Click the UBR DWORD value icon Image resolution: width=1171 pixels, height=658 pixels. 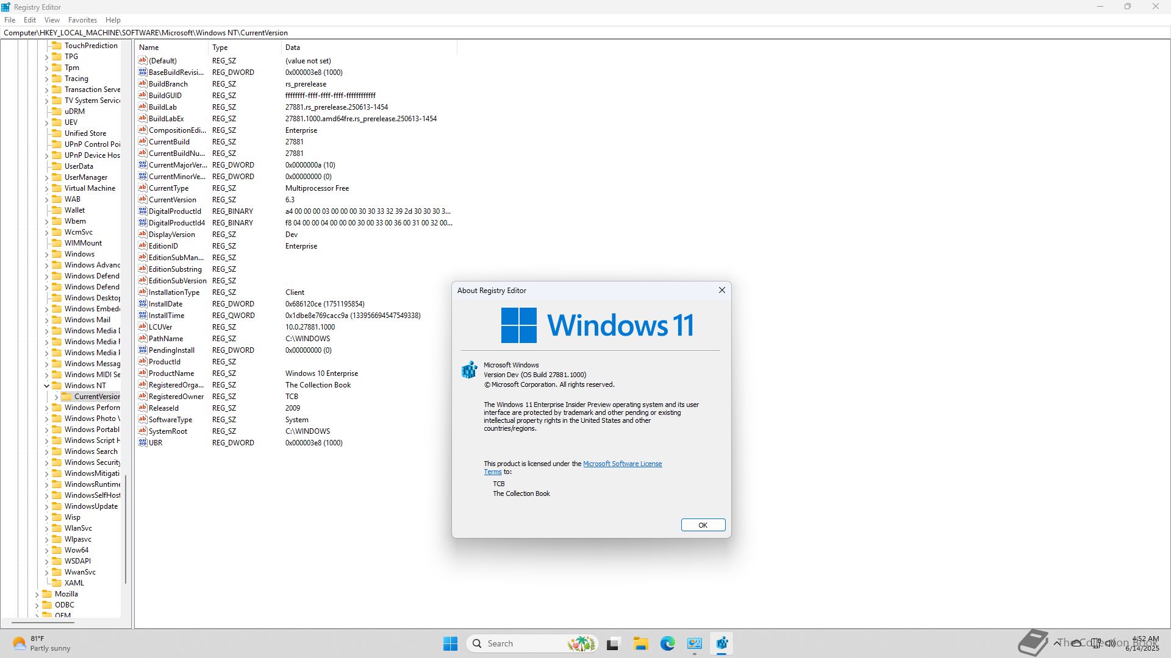click(x=143, y=442)
